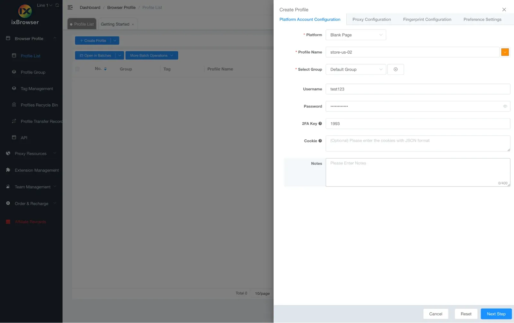This screenshot has width=514, height=323.
Task: Switch to the Fingerprint Configuration tab
Action: pos(427,19)
